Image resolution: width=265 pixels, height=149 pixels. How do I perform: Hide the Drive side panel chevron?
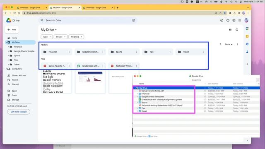[x=247, y=140]
